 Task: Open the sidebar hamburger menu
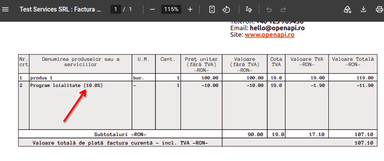(x=5, y=9)
